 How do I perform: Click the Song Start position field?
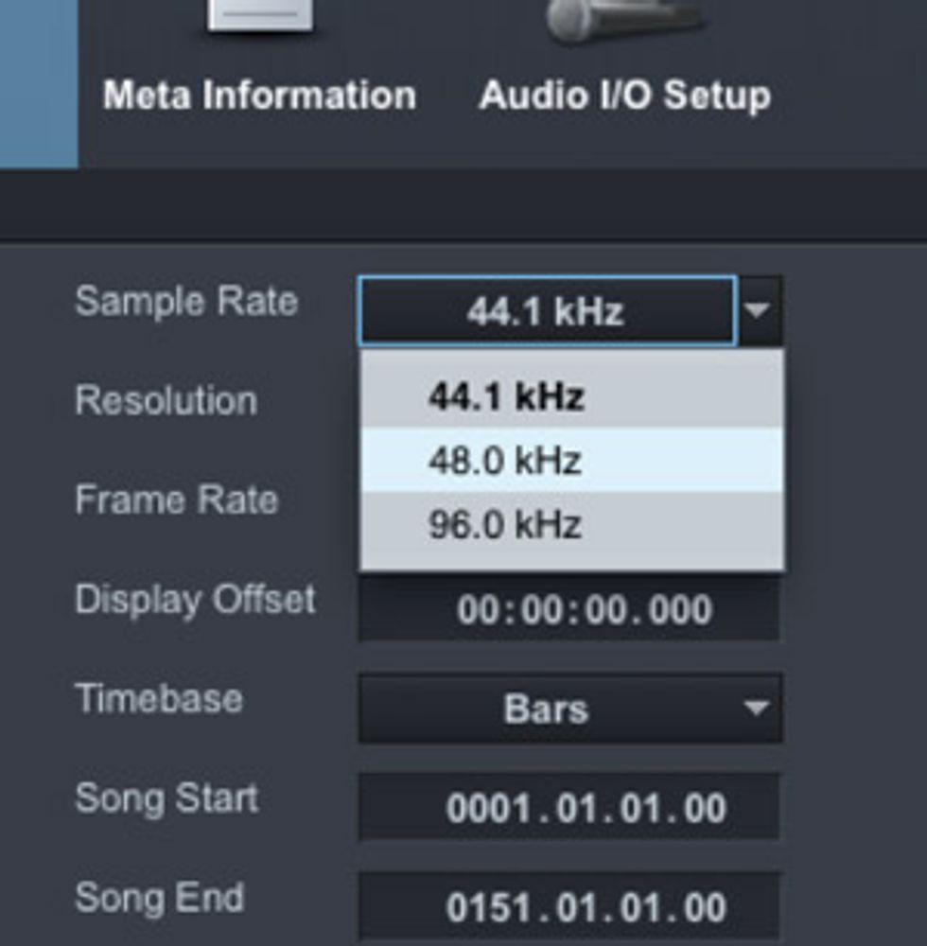coord(568,807)
